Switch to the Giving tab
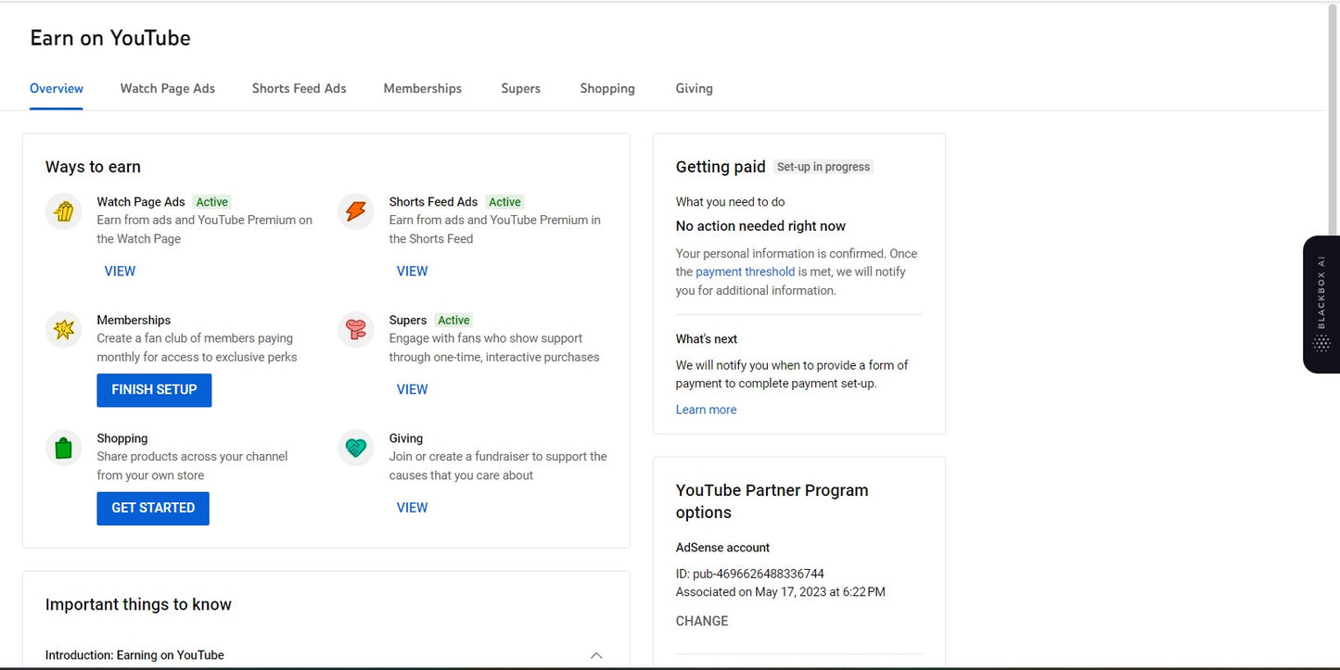The width and height of the screenshot is (1340, 670). [x=694, y=89]
